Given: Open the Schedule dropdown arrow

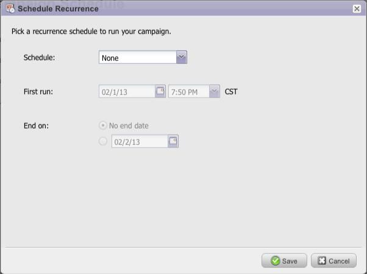Looking at the screenshot, I should pyautogui.click(x=181, y=57).
